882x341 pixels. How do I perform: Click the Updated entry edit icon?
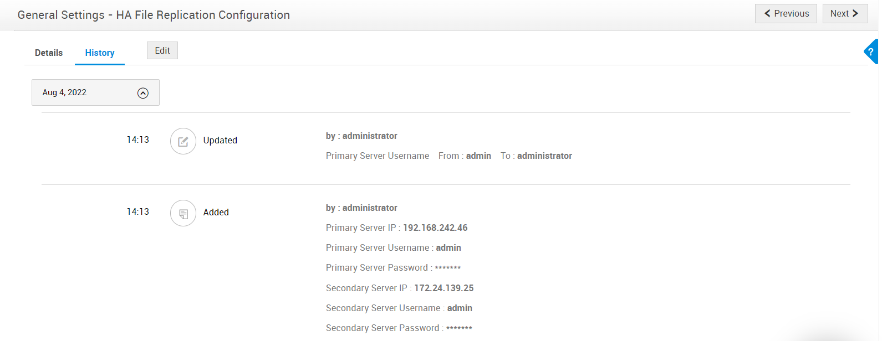(183, 141)
